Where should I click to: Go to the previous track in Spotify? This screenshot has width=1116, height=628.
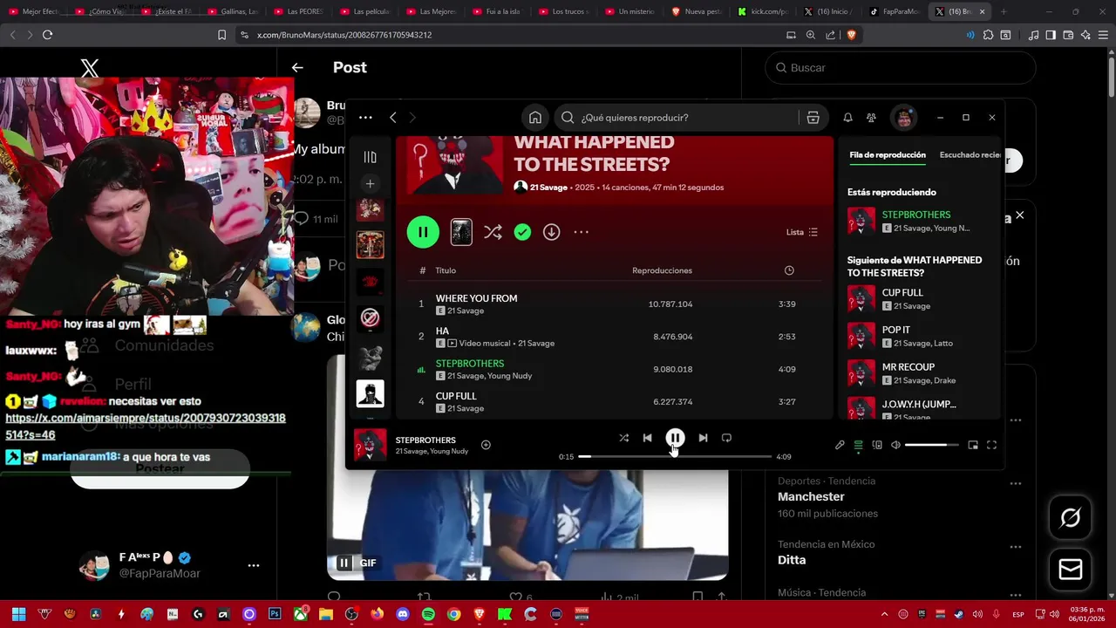(x=647, y=438)
